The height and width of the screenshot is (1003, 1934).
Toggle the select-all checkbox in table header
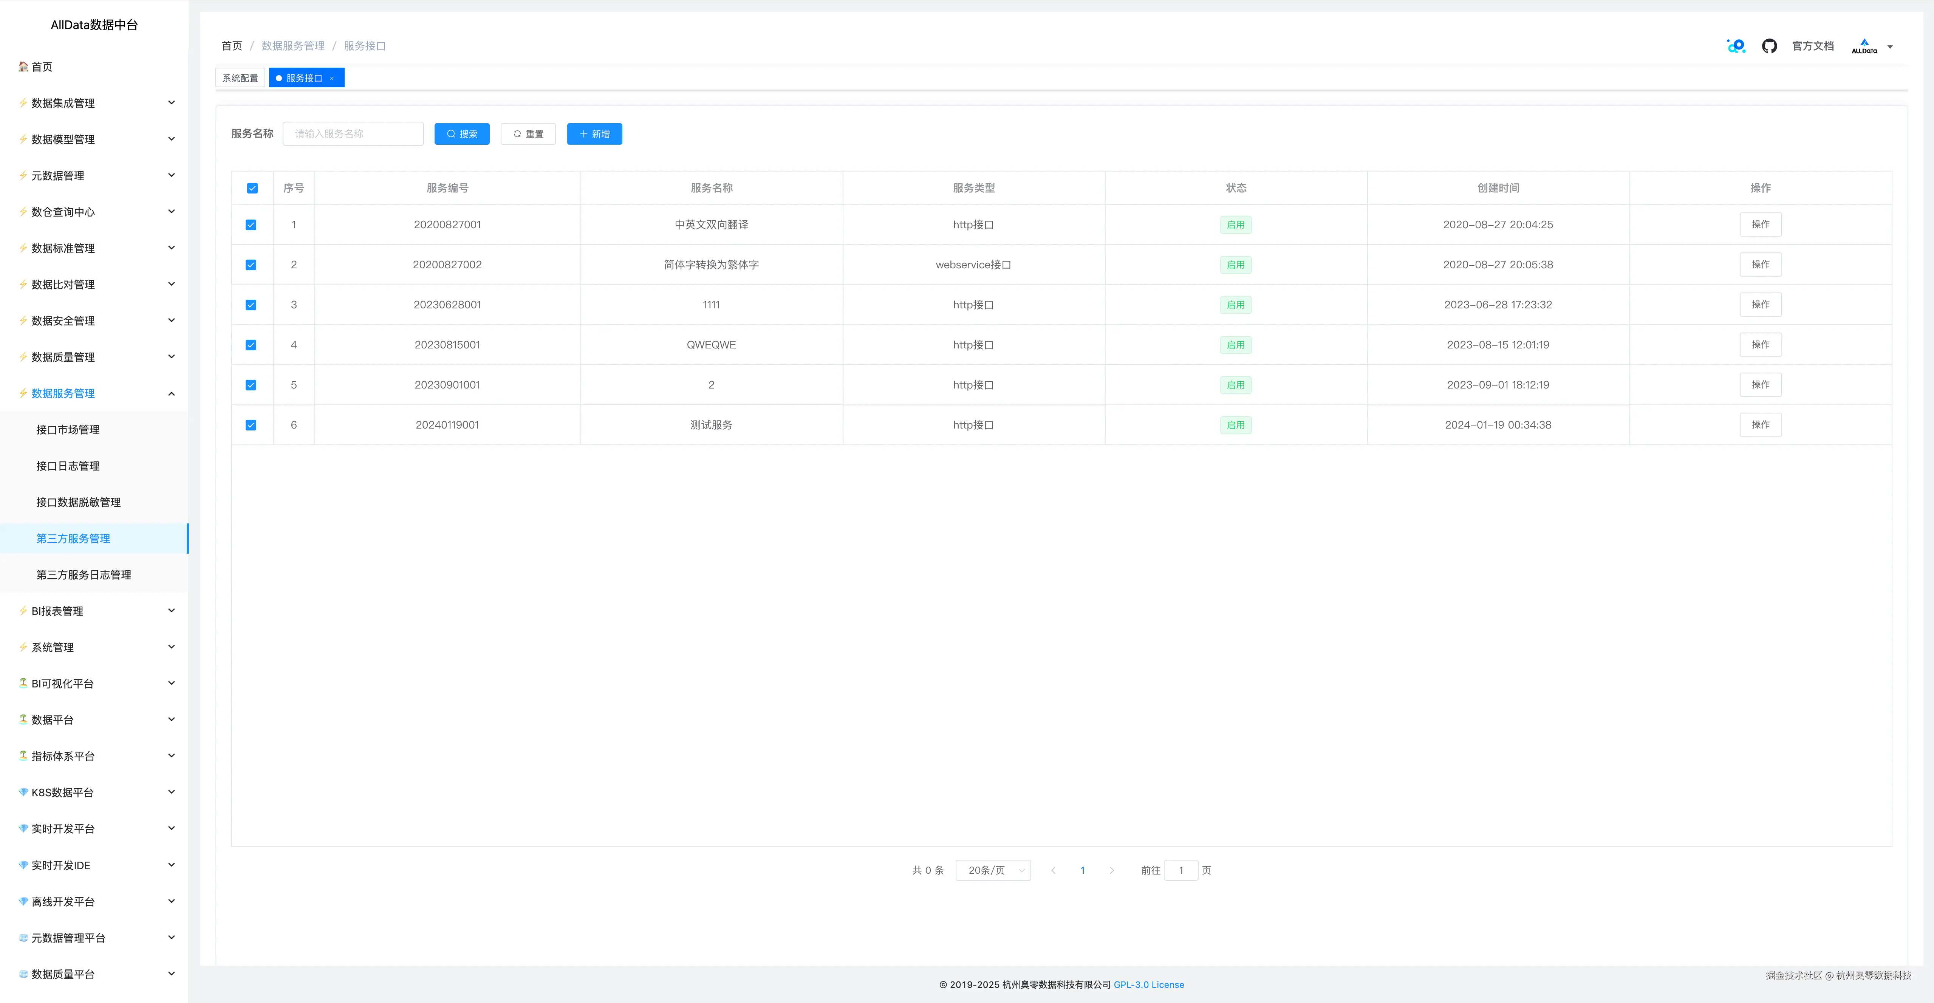(252, 188)
